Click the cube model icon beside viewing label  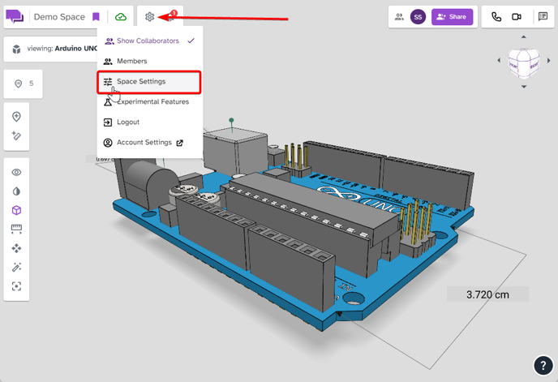tap(16, 49)
